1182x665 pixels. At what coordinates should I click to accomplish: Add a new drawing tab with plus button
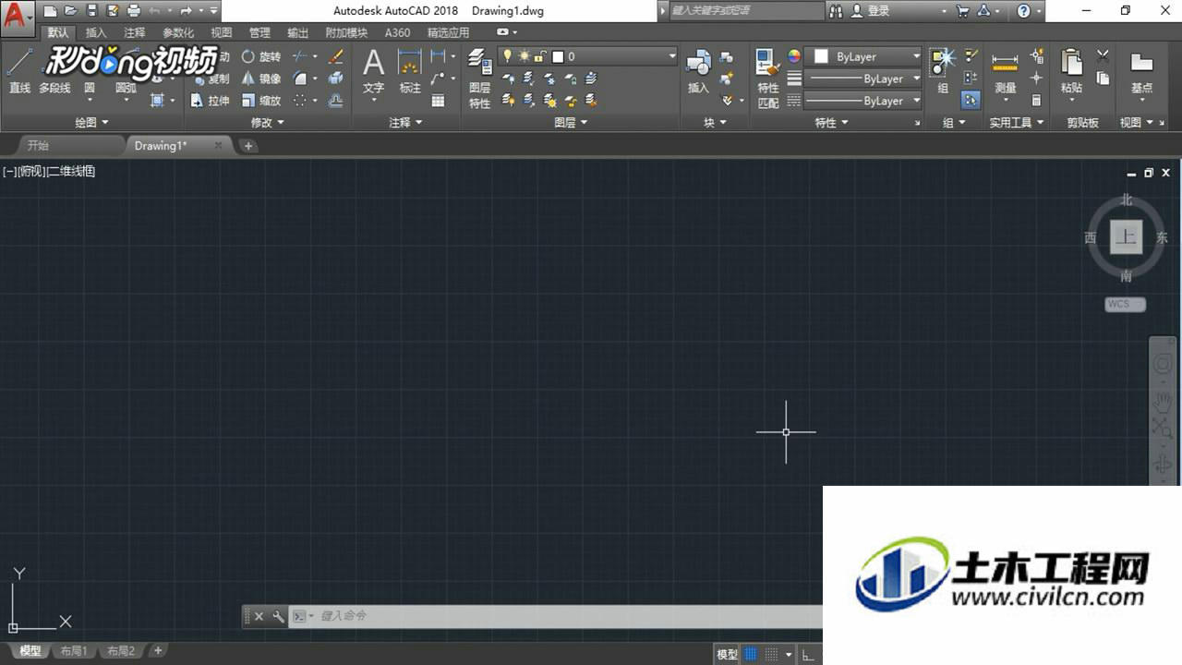coord(248,145)
